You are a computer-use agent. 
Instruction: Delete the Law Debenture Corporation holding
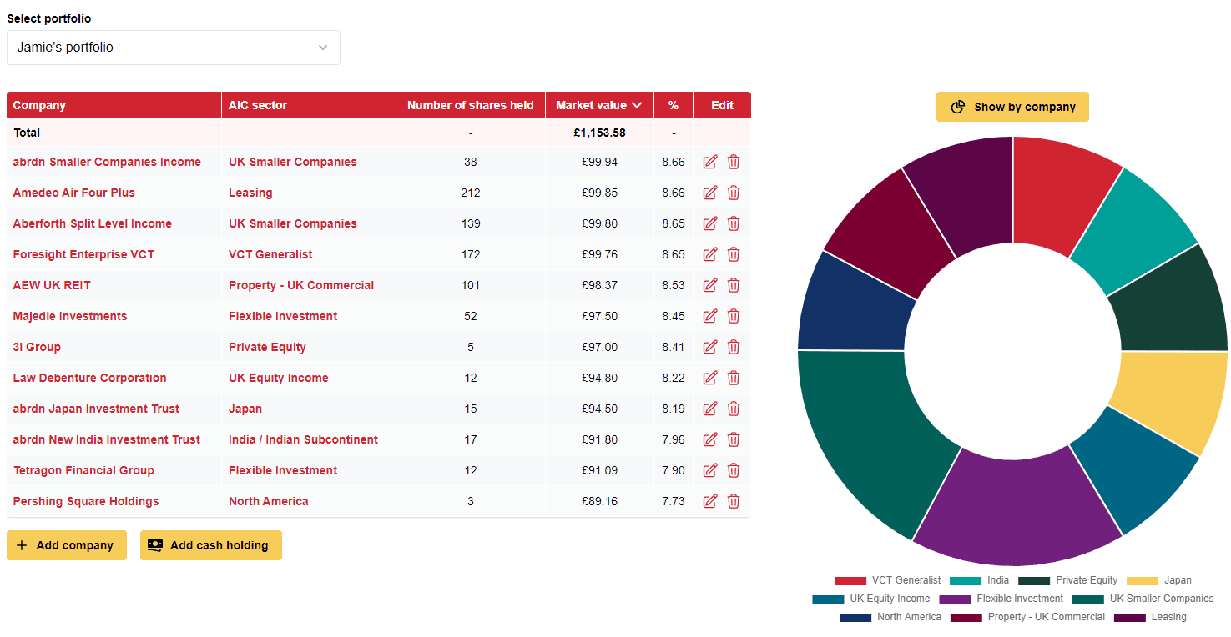734,378
